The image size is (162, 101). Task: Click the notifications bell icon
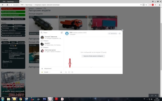(x=42, y=68)
